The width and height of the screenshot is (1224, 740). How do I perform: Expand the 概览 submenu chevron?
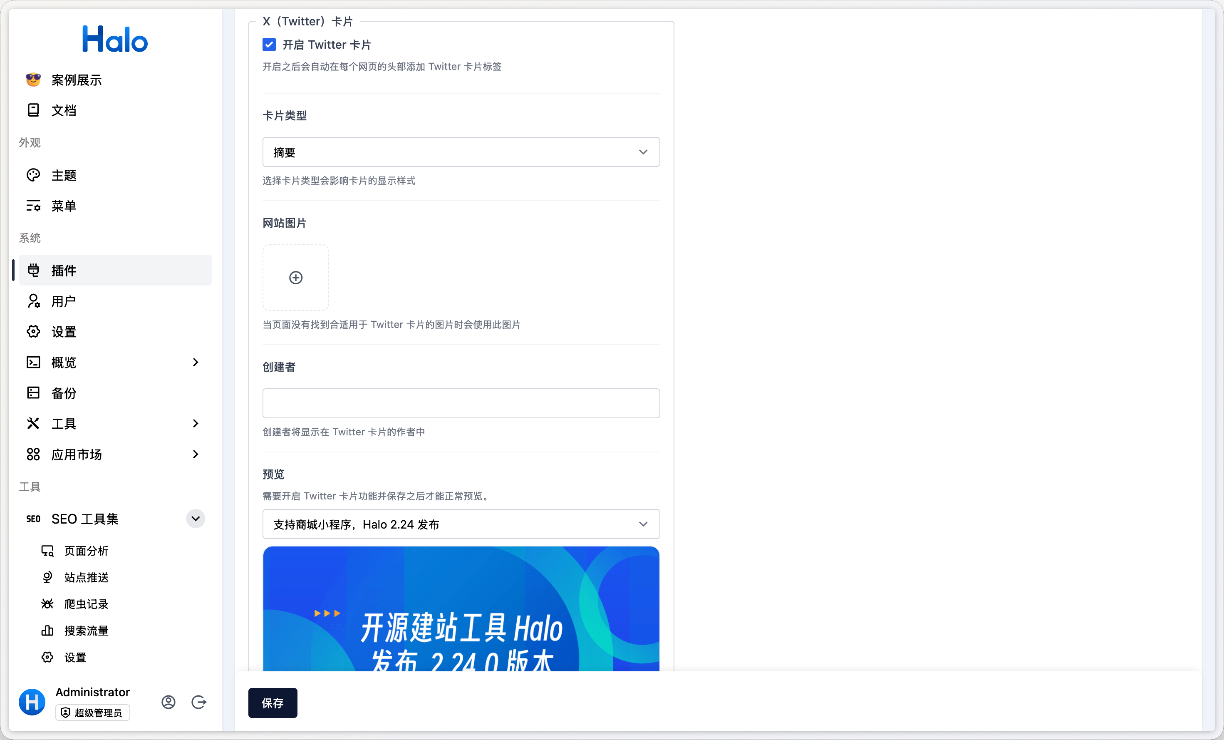point(196,362)
